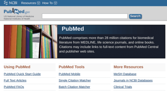Click National Institutes of Health text

pyautogui.click(x=17, y=19)
